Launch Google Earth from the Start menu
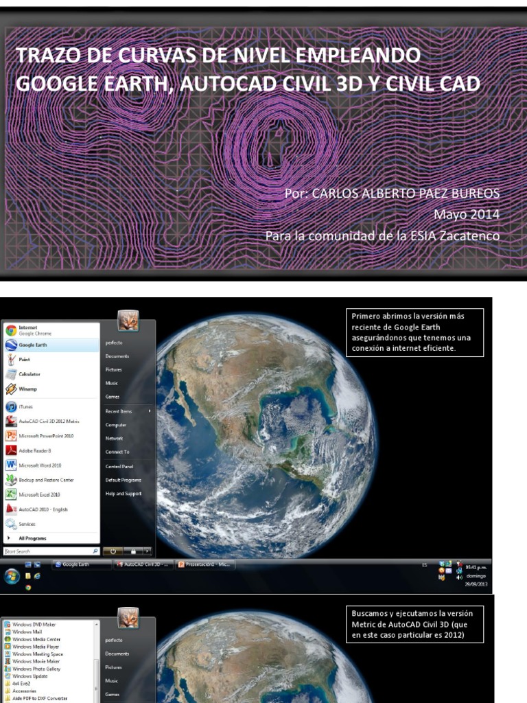The width and height of the screenshot is (527, 703). (51, 345)
